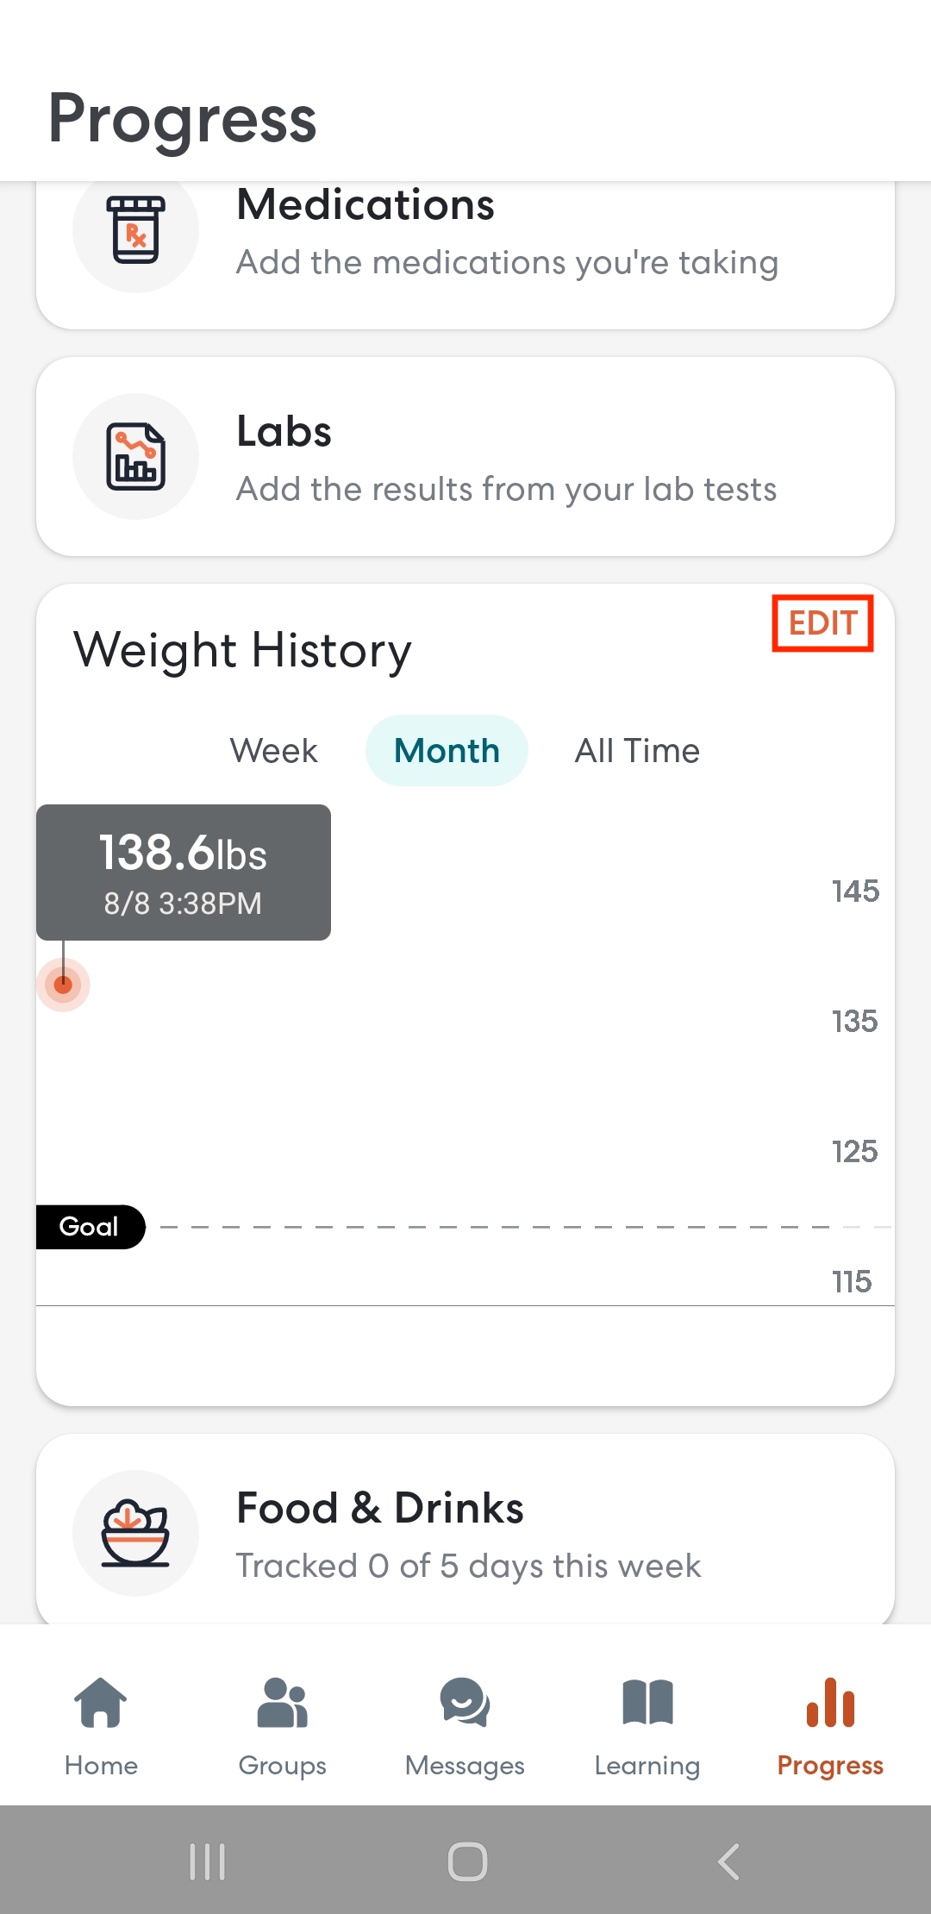The width and height of the screenshot is (931, 1914).
Task: Open the Medications card title
Action: [x=366, y=205]
